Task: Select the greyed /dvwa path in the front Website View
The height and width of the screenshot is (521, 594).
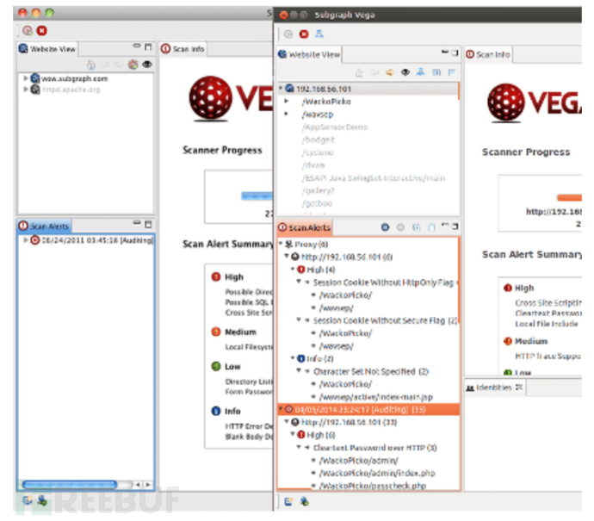Action: tap(313, 164)
